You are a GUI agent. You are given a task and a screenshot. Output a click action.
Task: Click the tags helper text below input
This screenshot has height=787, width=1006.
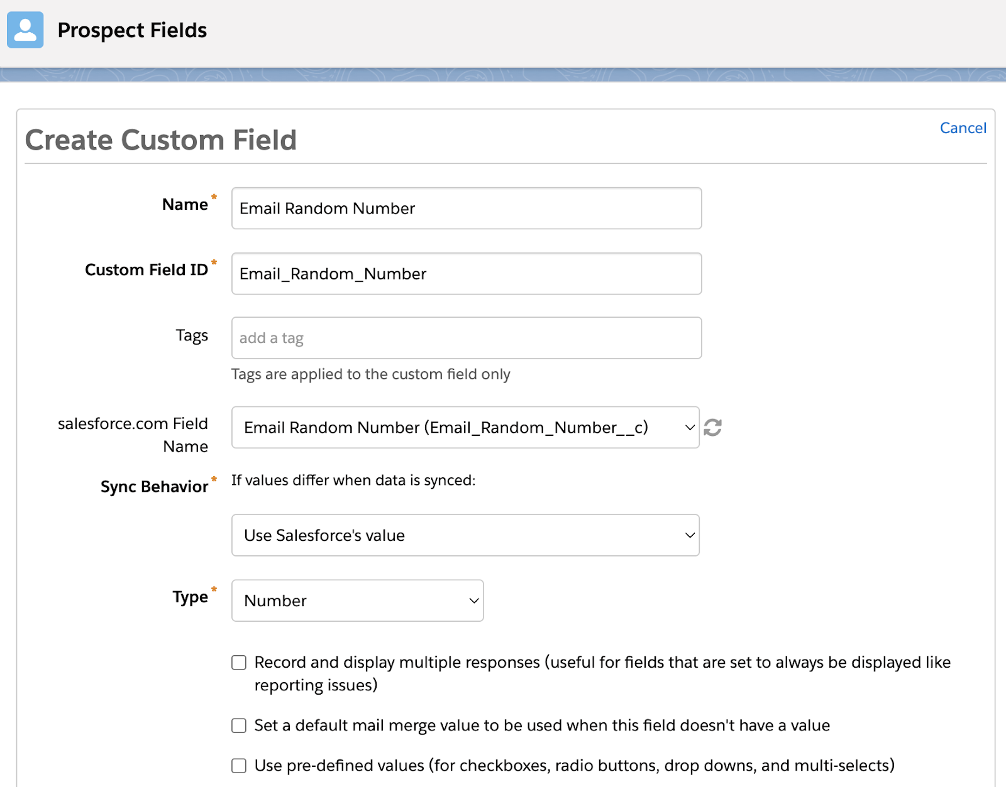[x=371, y=374]
